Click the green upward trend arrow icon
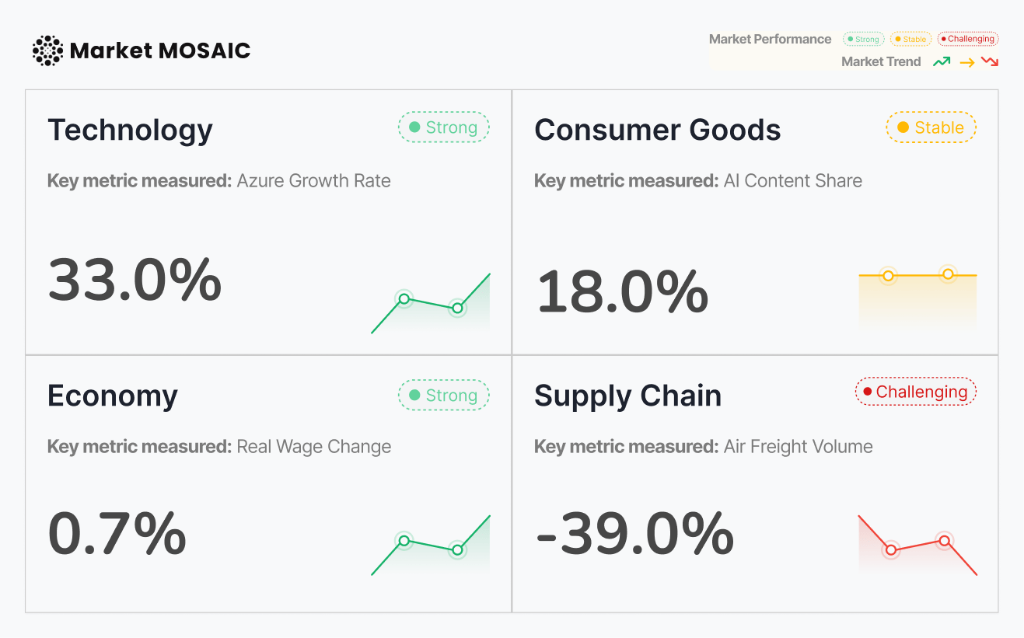1024x638 pixels. [942, 61]
